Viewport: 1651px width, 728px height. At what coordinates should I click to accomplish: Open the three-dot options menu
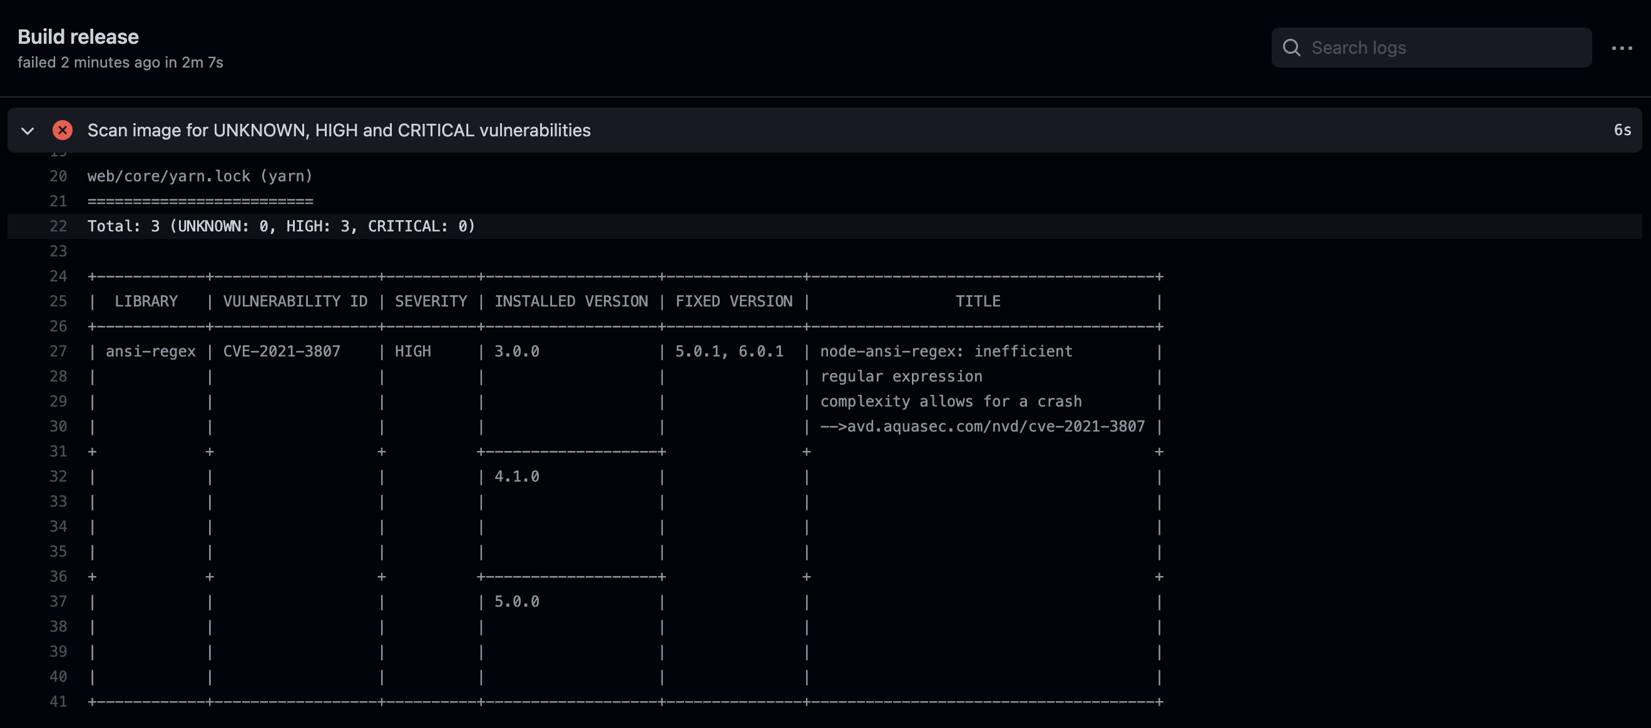(1622, 48)
